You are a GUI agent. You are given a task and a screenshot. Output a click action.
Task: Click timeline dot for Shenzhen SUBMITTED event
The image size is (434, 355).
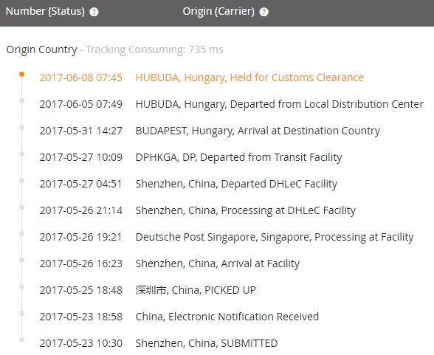click(x=21, y=340)
